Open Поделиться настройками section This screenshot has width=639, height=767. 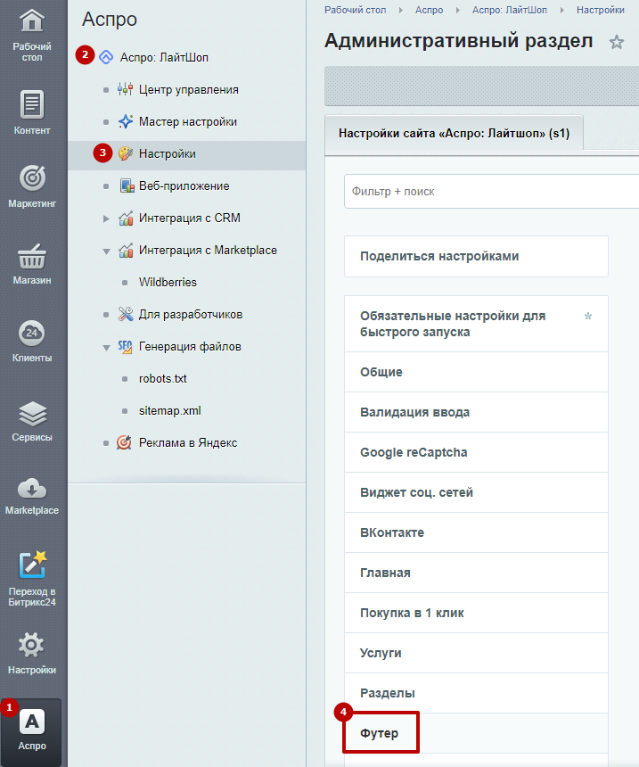(476, 256)
